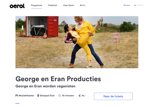
Task: Go to Over Oerol page
Action: [x=69, y=5]
